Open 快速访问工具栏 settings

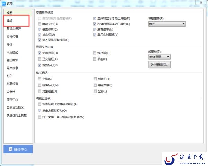coord(17,115)
